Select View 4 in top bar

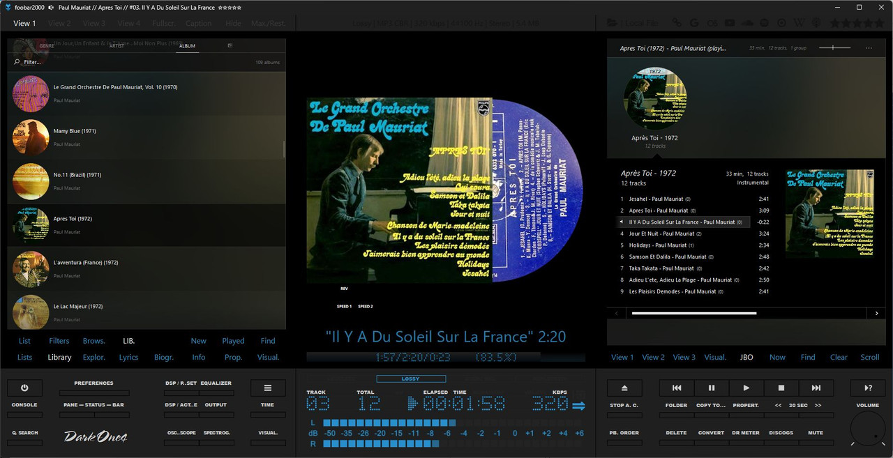tap(129, 23)
